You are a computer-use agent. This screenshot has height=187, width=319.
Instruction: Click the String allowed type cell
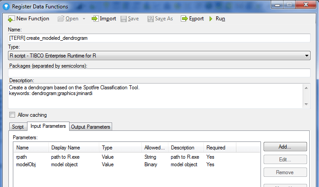(150, 157)
